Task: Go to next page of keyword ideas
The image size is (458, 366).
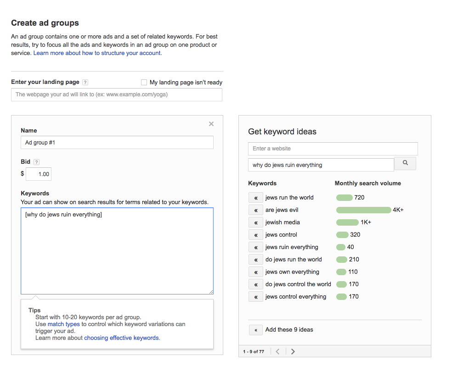Action: [293, 351]
